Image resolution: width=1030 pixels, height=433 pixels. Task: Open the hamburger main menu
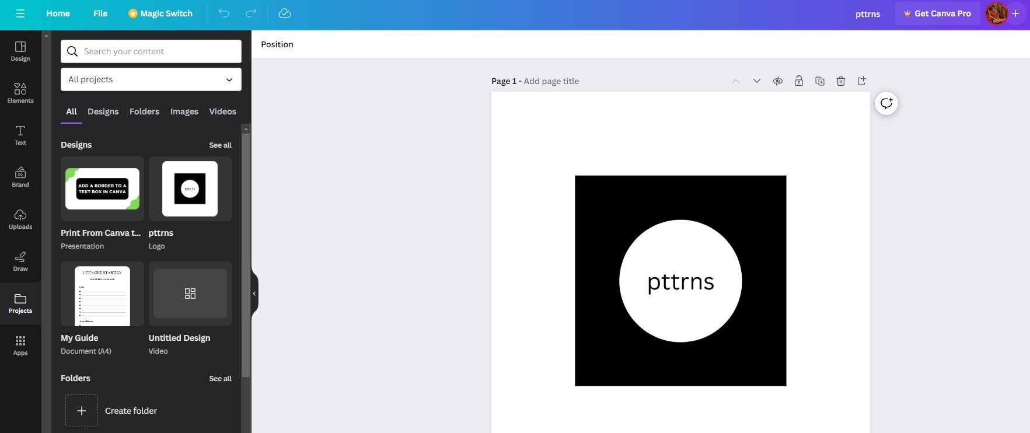click(20, 13)
